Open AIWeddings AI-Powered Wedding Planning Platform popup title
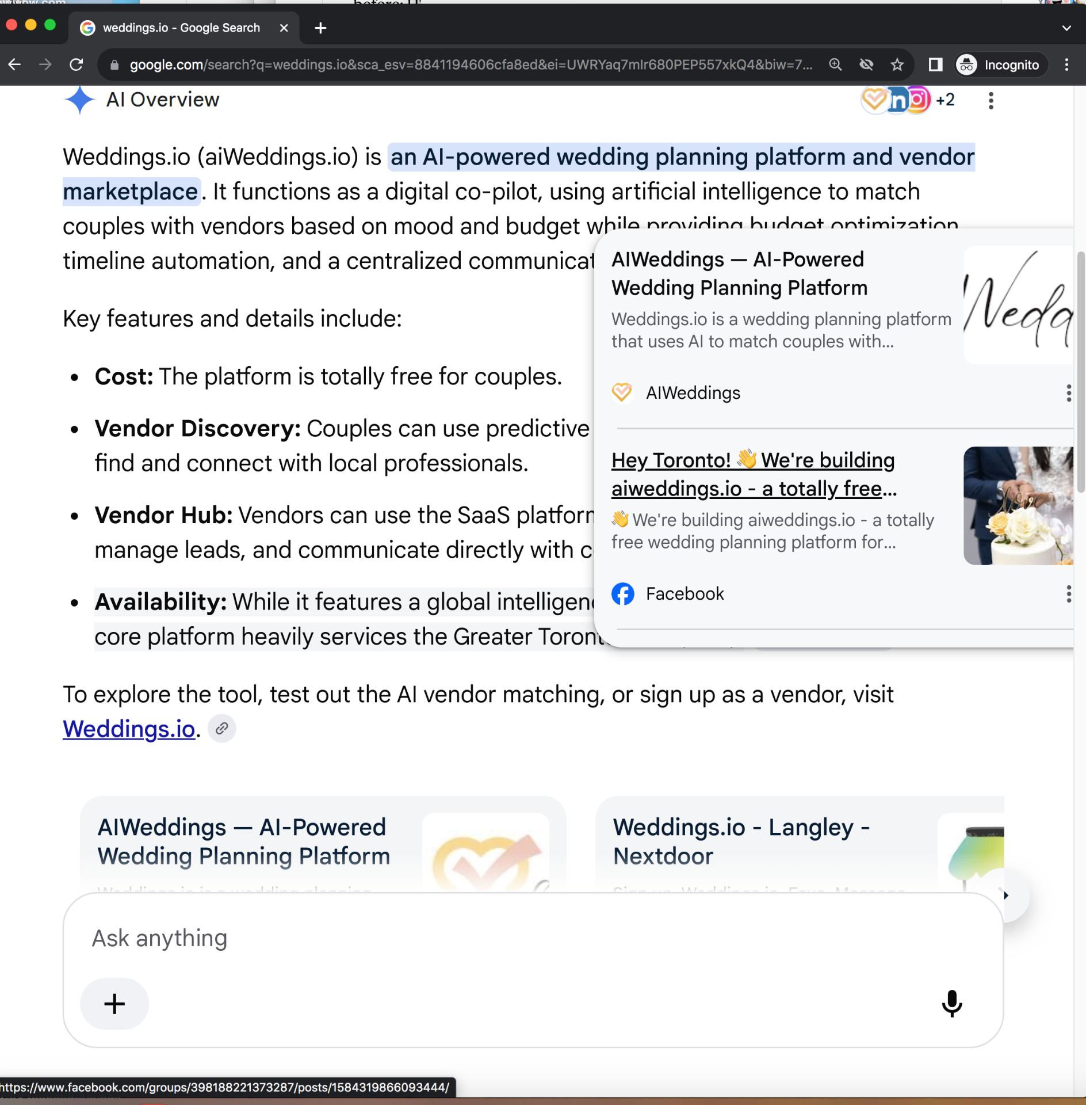Image resolution: width=1086 pixels, height=1105 pixels. (x=739, y=273)
